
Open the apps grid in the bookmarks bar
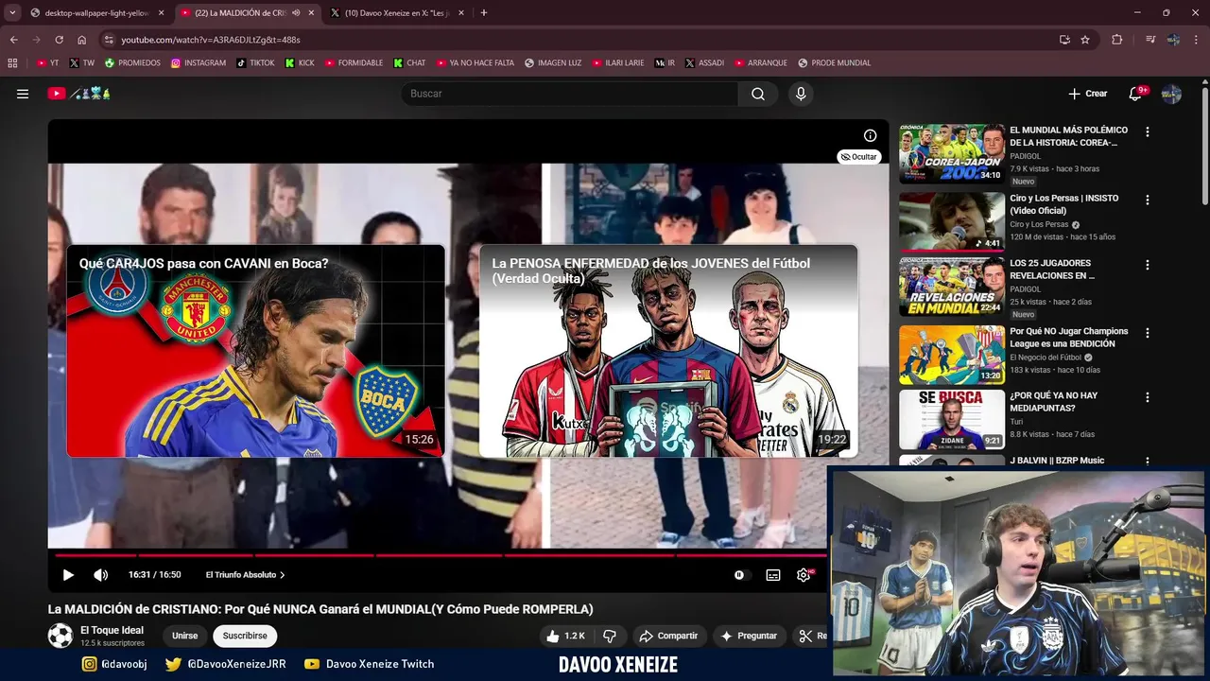click(12, 63)
